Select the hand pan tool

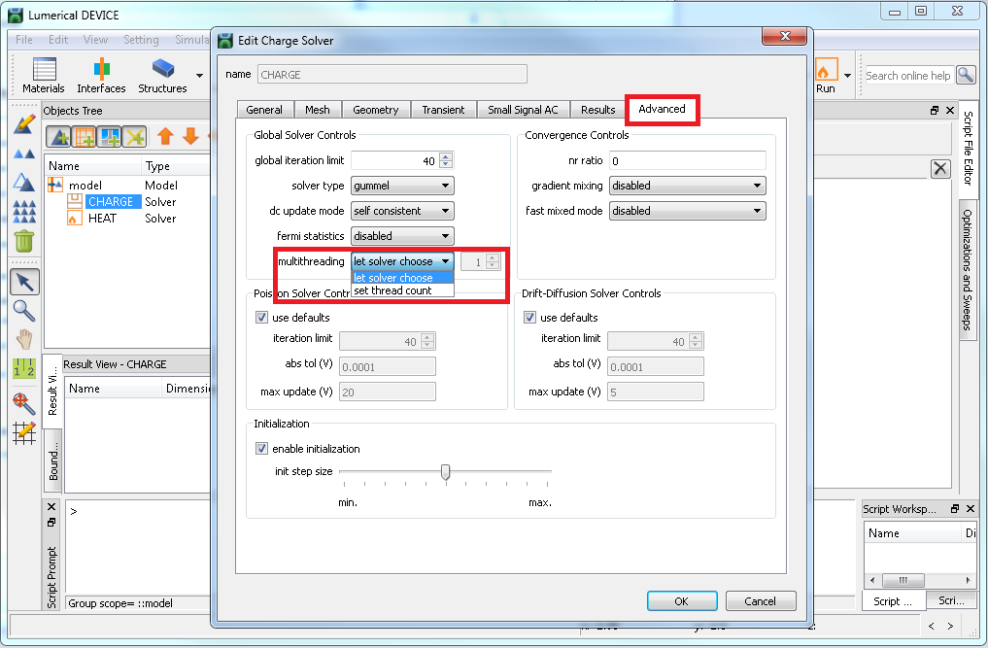(24, 339)
